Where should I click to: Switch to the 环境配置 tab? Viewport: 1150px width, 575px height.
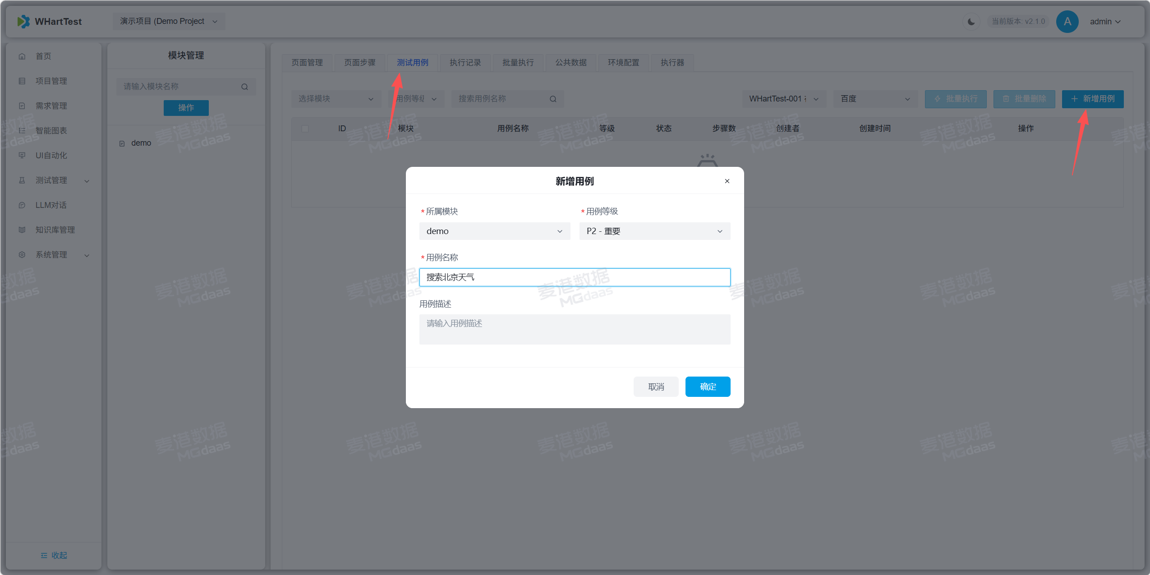(623, 63)
